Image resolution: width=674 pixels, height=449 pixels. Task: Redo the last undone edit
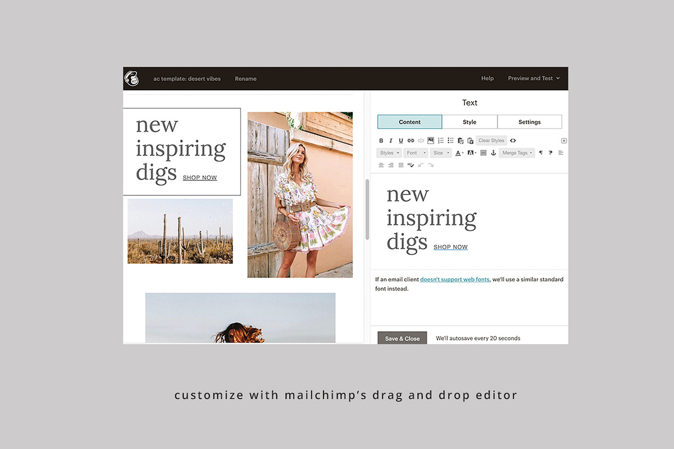click(431, 165)
